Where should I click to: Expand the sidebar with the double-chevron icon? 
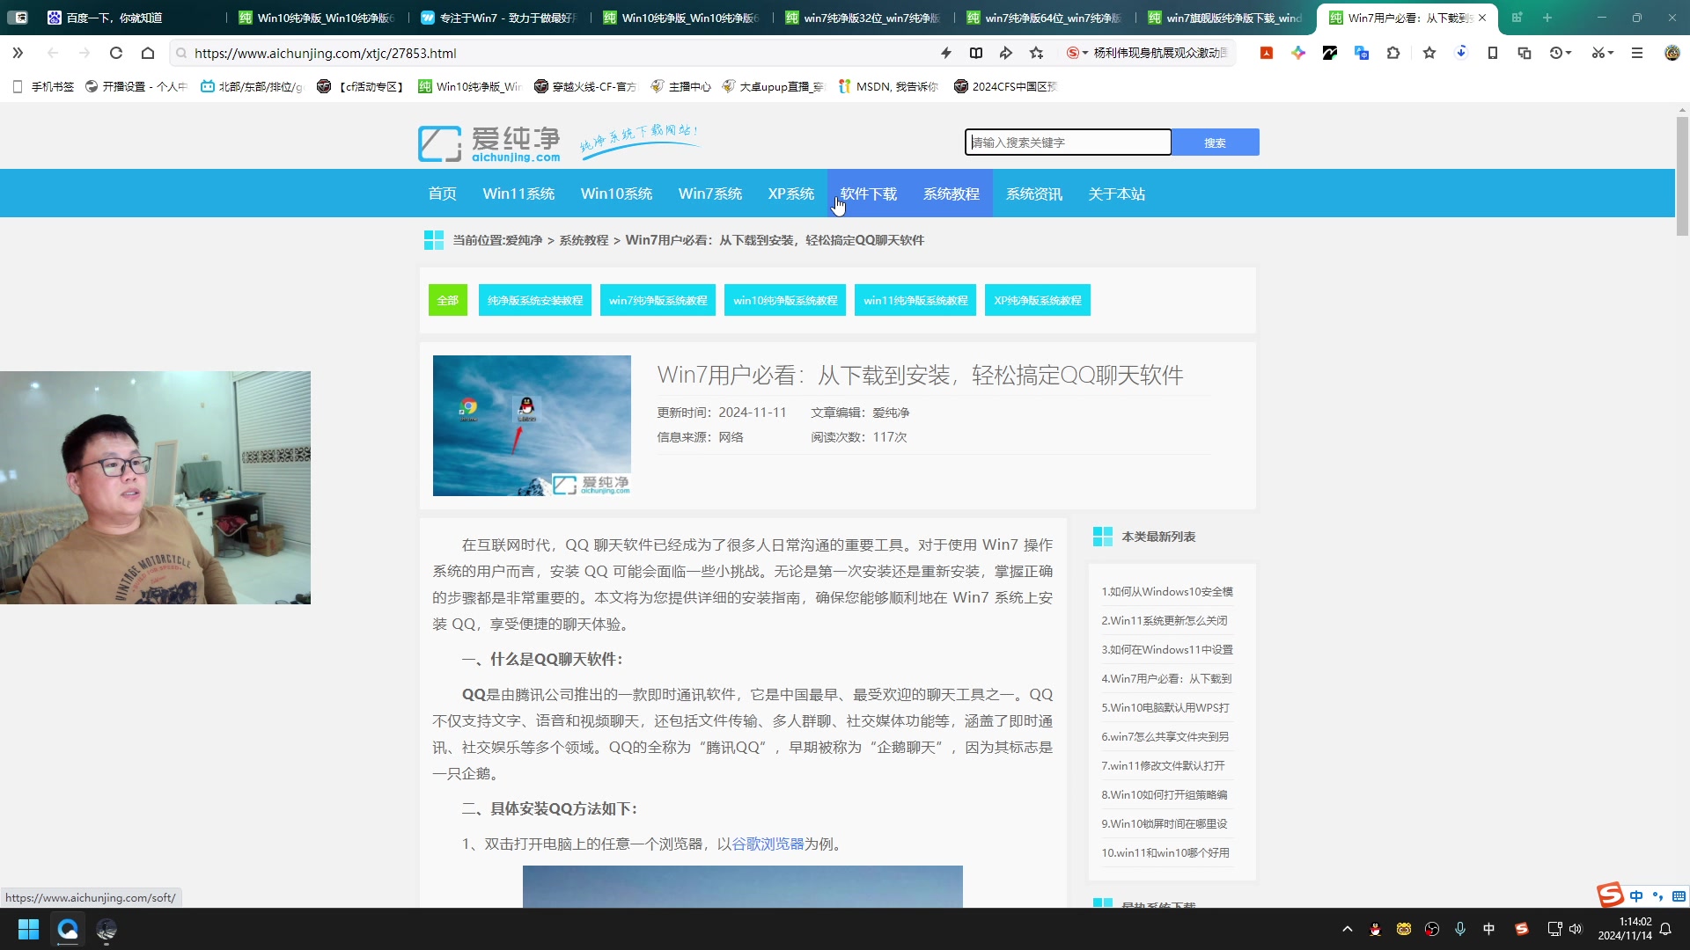point(18,53)
